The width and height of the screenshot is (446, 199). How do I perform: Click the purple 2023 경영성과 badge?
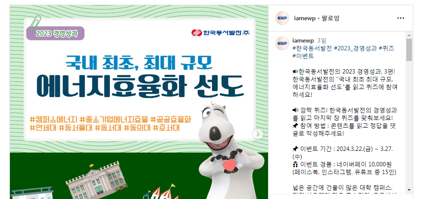[x=56, y=34]
